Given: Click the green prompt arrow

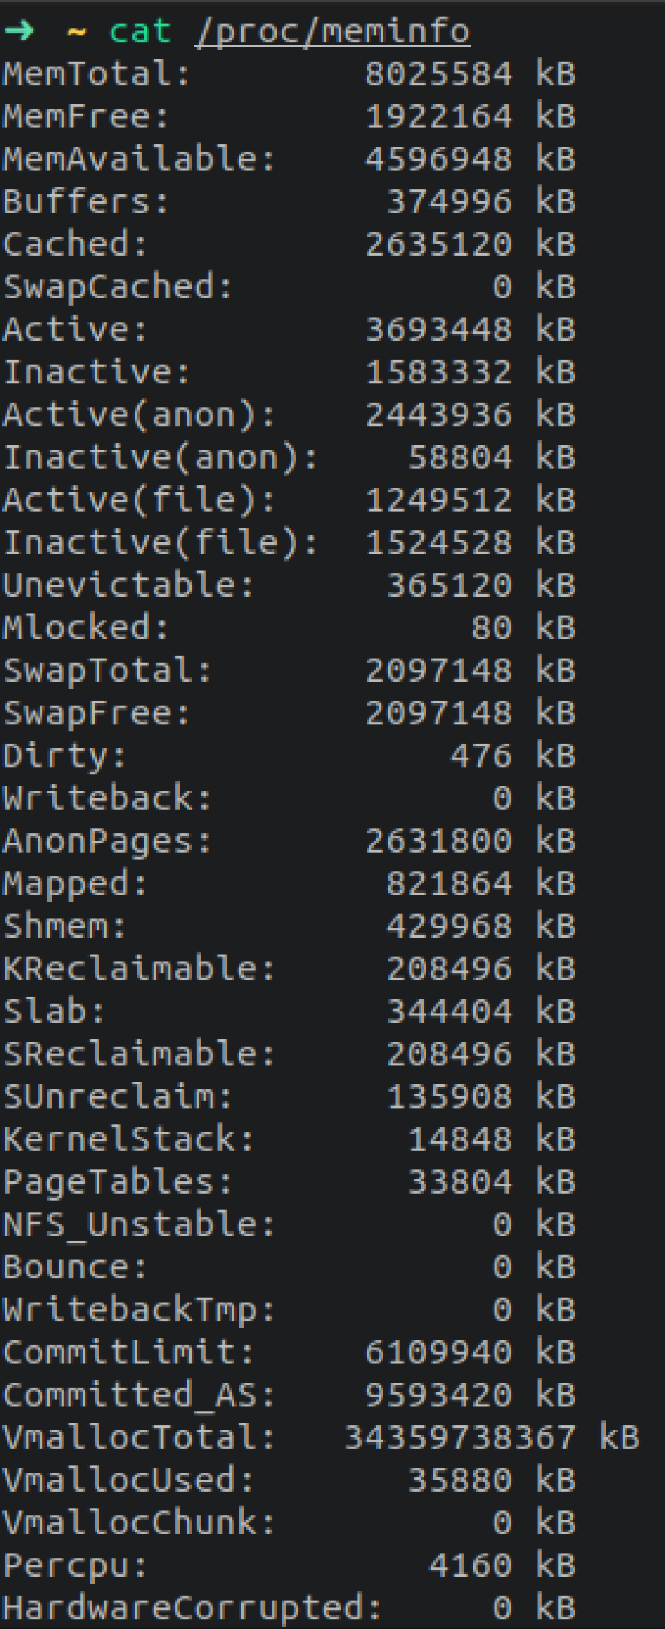Looking at the screenshot, I should pyautogui.click(x=19, y=31).
